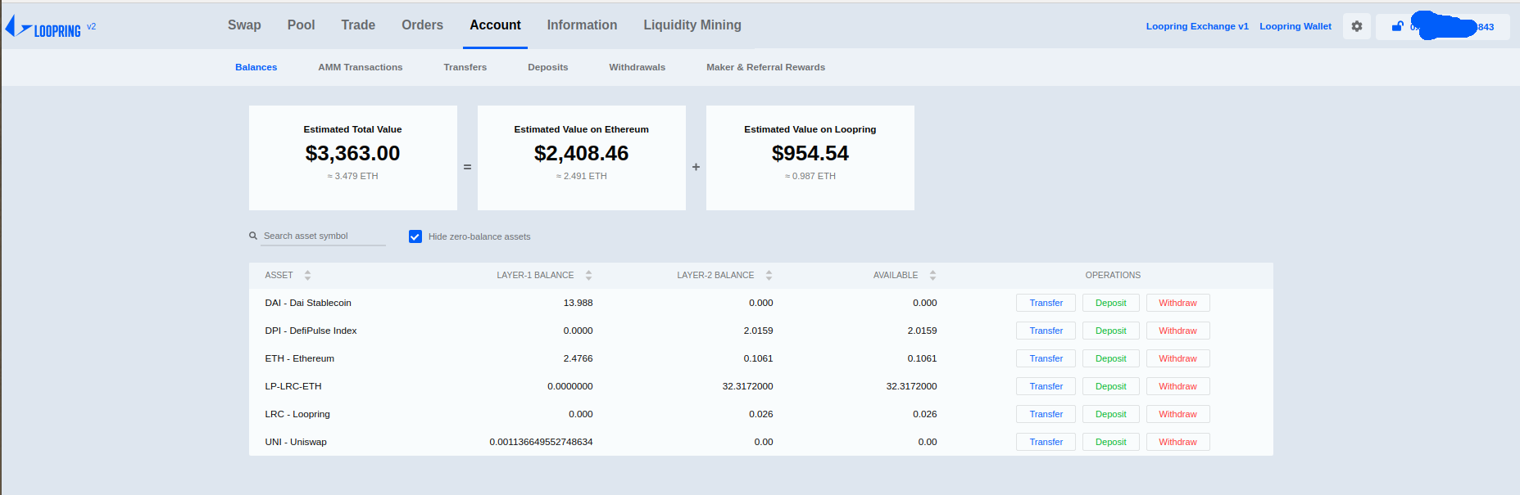The image size is (1520, 495).
Task: Click Transfer button for DAI
Action: pos(1046,303)
